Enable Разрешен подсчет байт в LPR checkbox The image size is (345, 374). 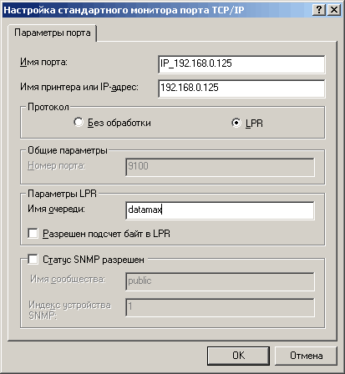tap(33, 233)
